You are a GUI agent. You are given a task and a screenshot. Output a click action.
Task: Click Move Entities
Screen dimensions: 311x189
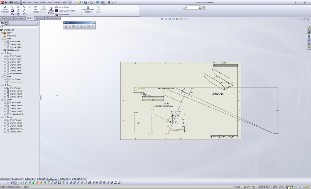click(x=62, y=15)
